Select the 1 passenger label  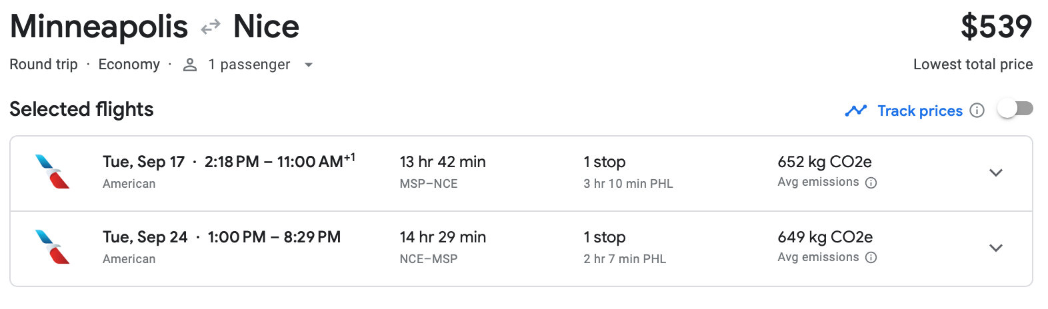coord(249,65)
